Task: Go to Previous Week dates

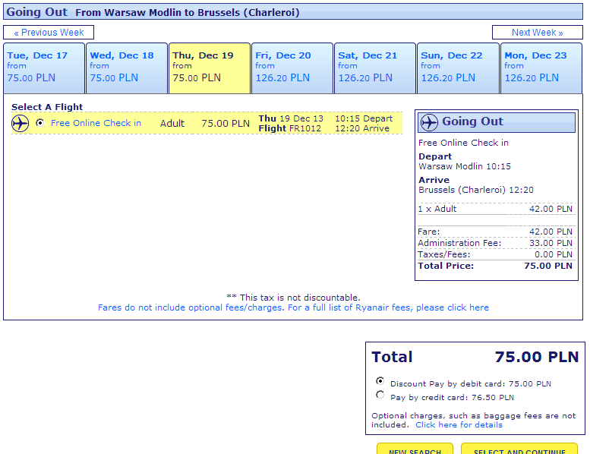Action: click(49, 33)
